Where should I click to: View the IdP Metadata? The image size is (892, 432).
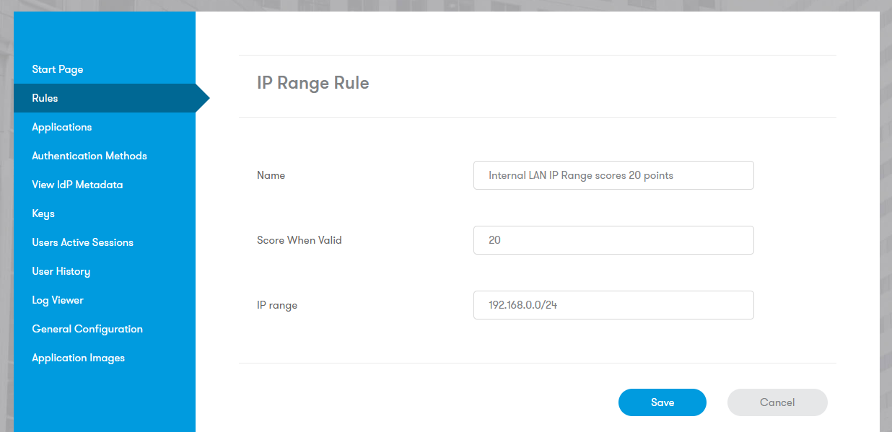coord(77,185)
